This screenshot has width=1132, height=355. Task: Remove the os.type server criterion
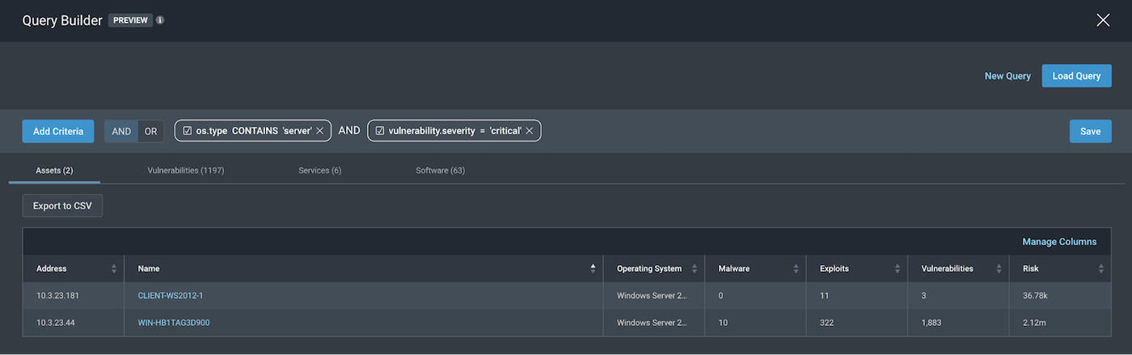pyautogui.click(x=320, y=131)
